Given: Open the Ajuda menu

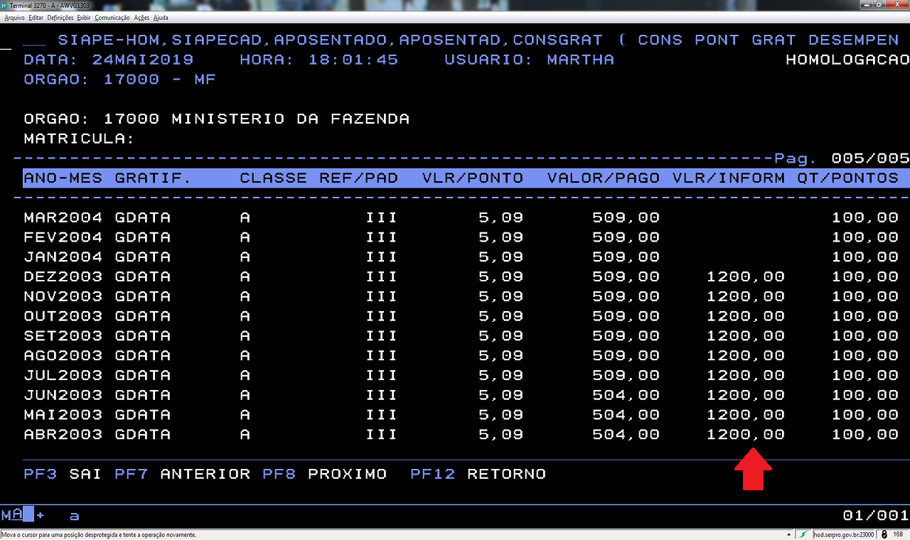Looking at the screenshot, I should coord(161,17).
